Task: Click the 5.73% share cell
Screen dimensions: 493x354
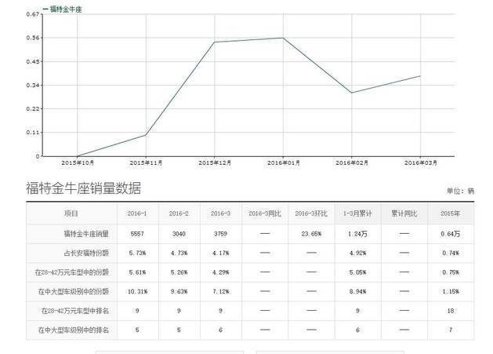Action: coord(137,253)
